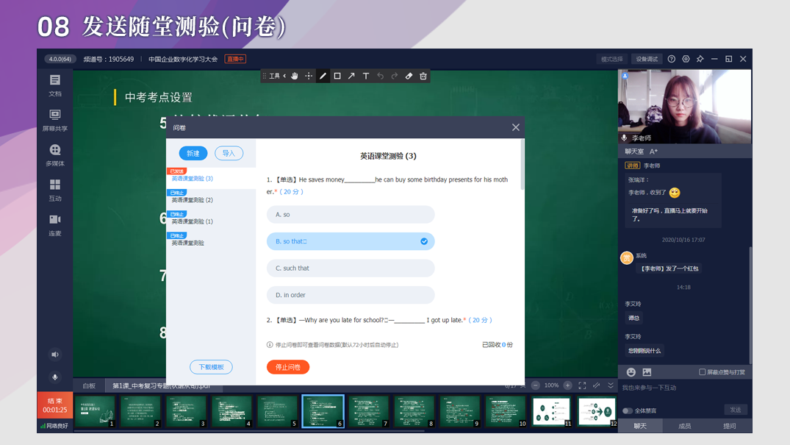The width and height of the screenshot is (790, 445).
Task: Collapse the slide thumbnail strip chevron
Action: (610, 385)
